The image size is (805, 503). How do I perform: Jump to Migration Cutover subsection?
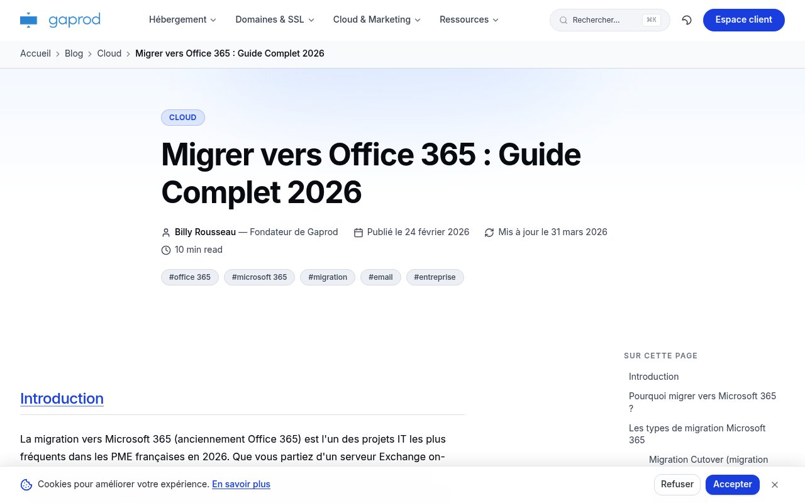click(708, 460)
